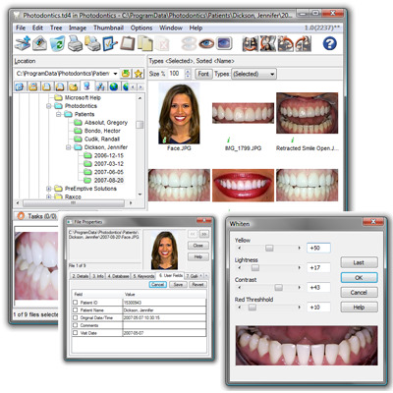Screen dimensions: 393x393
Task: Click the Contrast slider handle
Action: pyautogui.click(x=278, y=287)
